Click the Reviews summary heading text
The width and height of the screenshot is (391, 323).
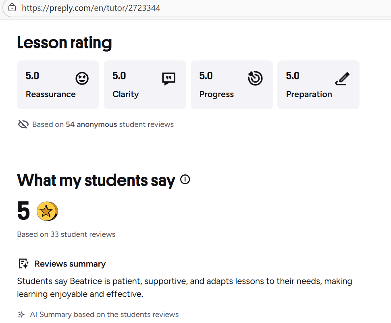[70, 264]
